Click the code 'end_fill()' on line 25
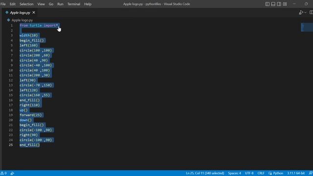Viewport: 313px width, 176px height. coord(29,145)
